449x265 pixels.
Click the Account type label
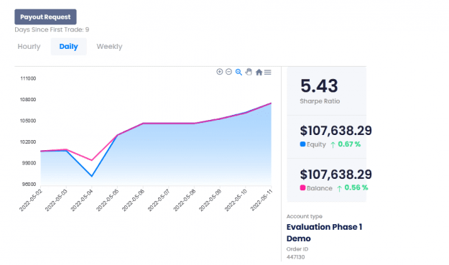(305, 216)
